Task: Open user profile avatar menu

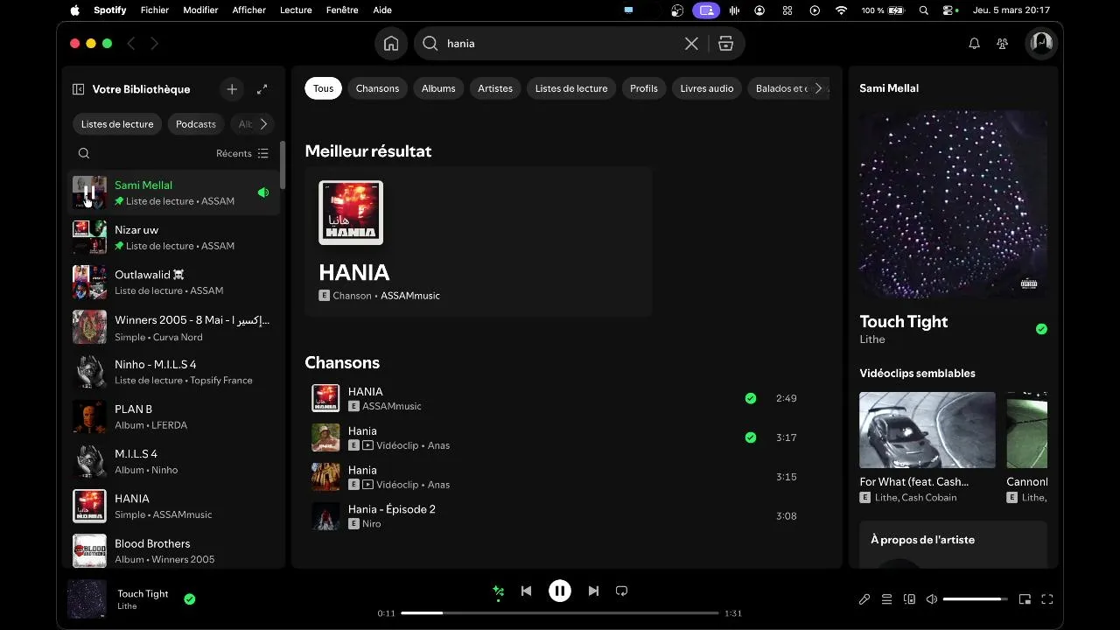Action: pos(1041,44)
